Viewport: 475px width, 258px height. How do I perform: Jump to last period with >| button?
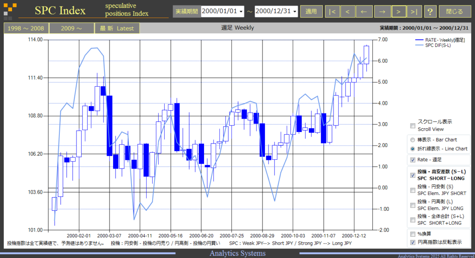click(414, 12)
